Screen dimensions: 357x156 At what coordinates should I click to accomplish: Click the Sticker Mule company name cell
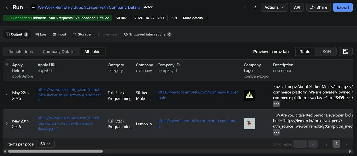pos(142,95)
